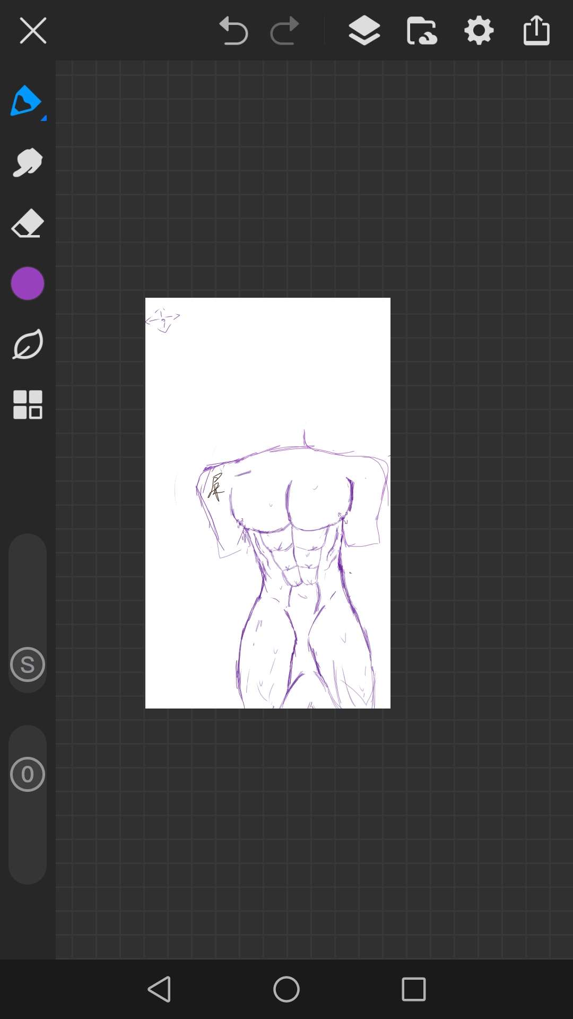Tap the share export icon
This screenshot has width=573, height=1019.
pyautogui.click(x=536, y=31)
